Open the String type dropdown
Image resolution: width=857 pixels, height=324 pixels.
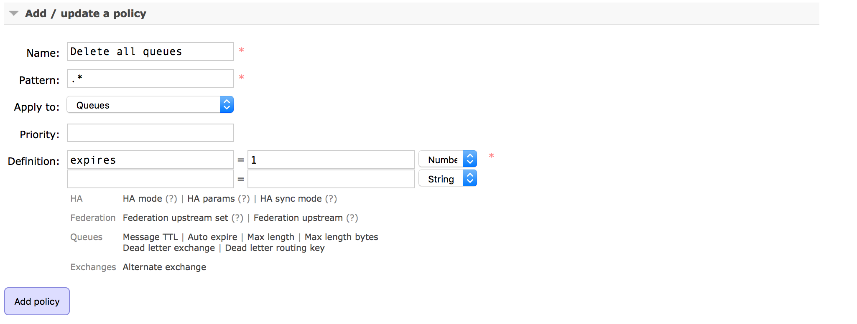click(x=448, y=178)
